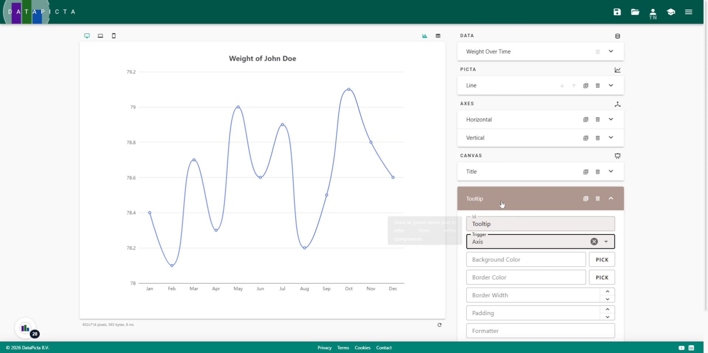Image resolution: width=708 pixels, height=353 pixels.
Task: Toggle table data view
Action: [x=438, y=36]
